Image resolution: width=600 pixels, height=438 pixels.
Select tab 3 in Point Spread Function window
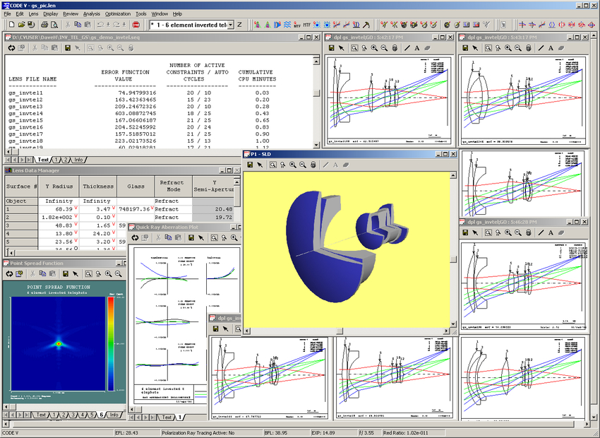[73, 415]
